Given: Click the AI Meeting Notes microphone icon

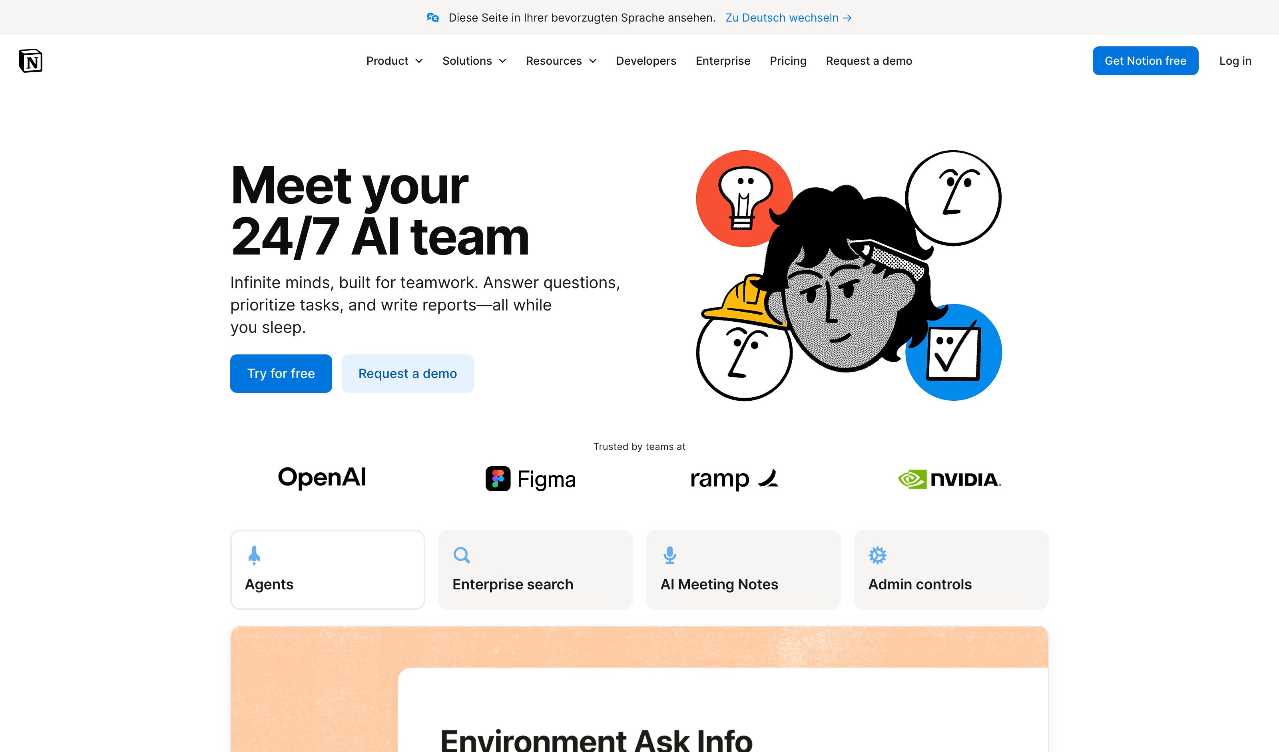Looking at the screenshot, I should coord(669,555).
